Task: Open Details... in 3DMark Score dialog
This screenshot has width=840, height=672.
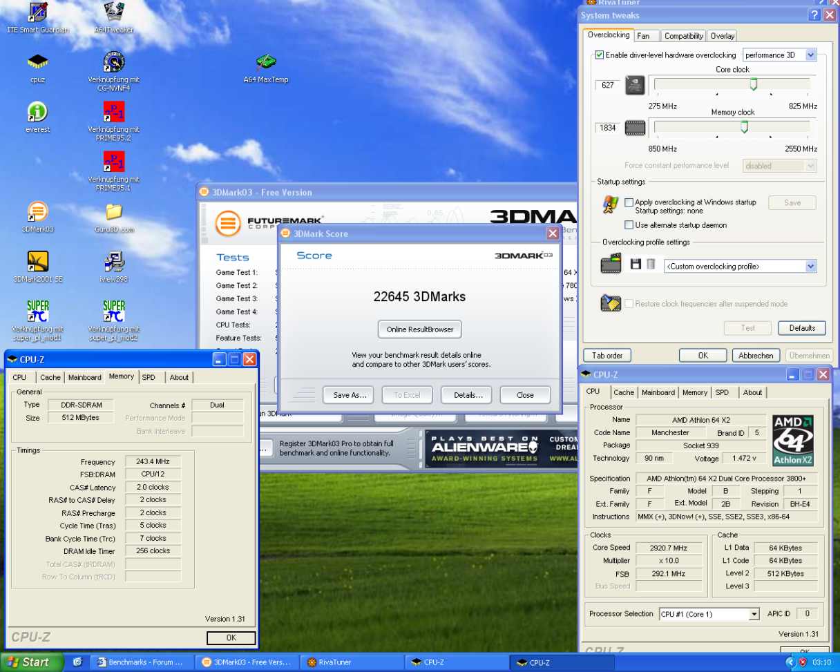Action: (466, 395)
